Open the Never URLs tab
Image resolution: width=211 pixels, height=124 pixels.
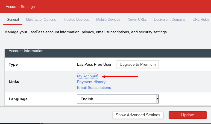pyautogui.click(x=137, y=20)
